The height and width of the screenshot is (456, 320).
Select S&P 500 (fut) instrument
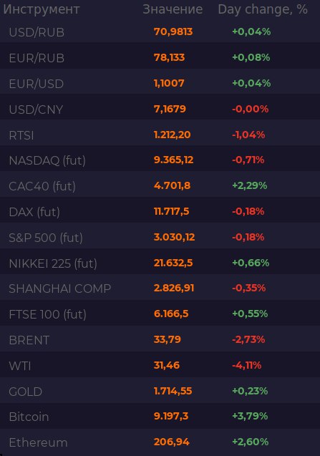tap(46, 238)
